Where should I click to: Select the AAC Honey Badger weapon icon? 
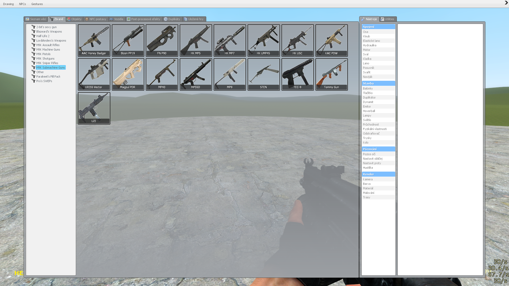(94, 40)
